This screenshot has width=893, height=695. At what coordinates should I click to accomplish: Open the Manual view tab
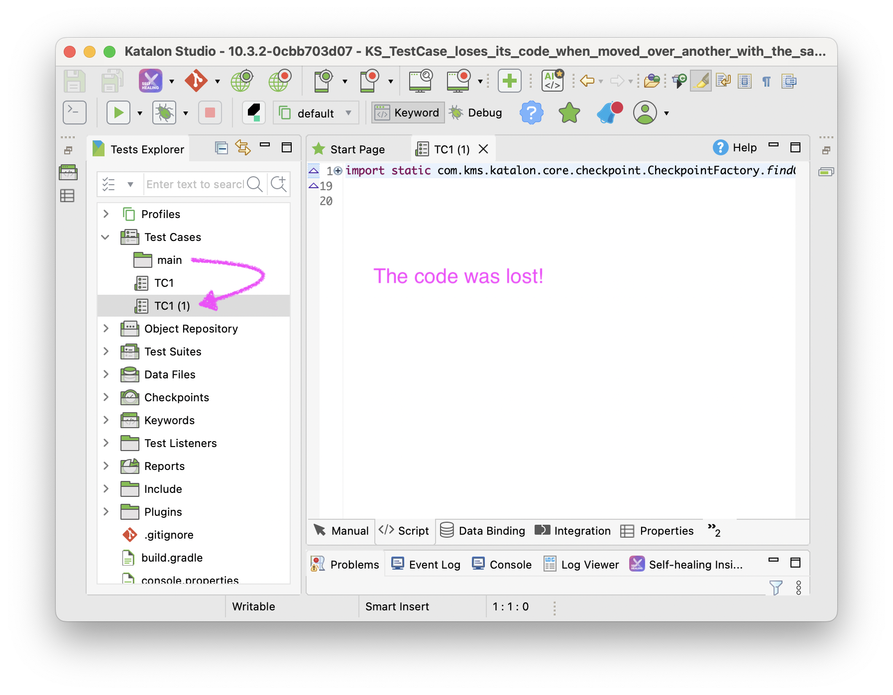(x=341, y=531)
